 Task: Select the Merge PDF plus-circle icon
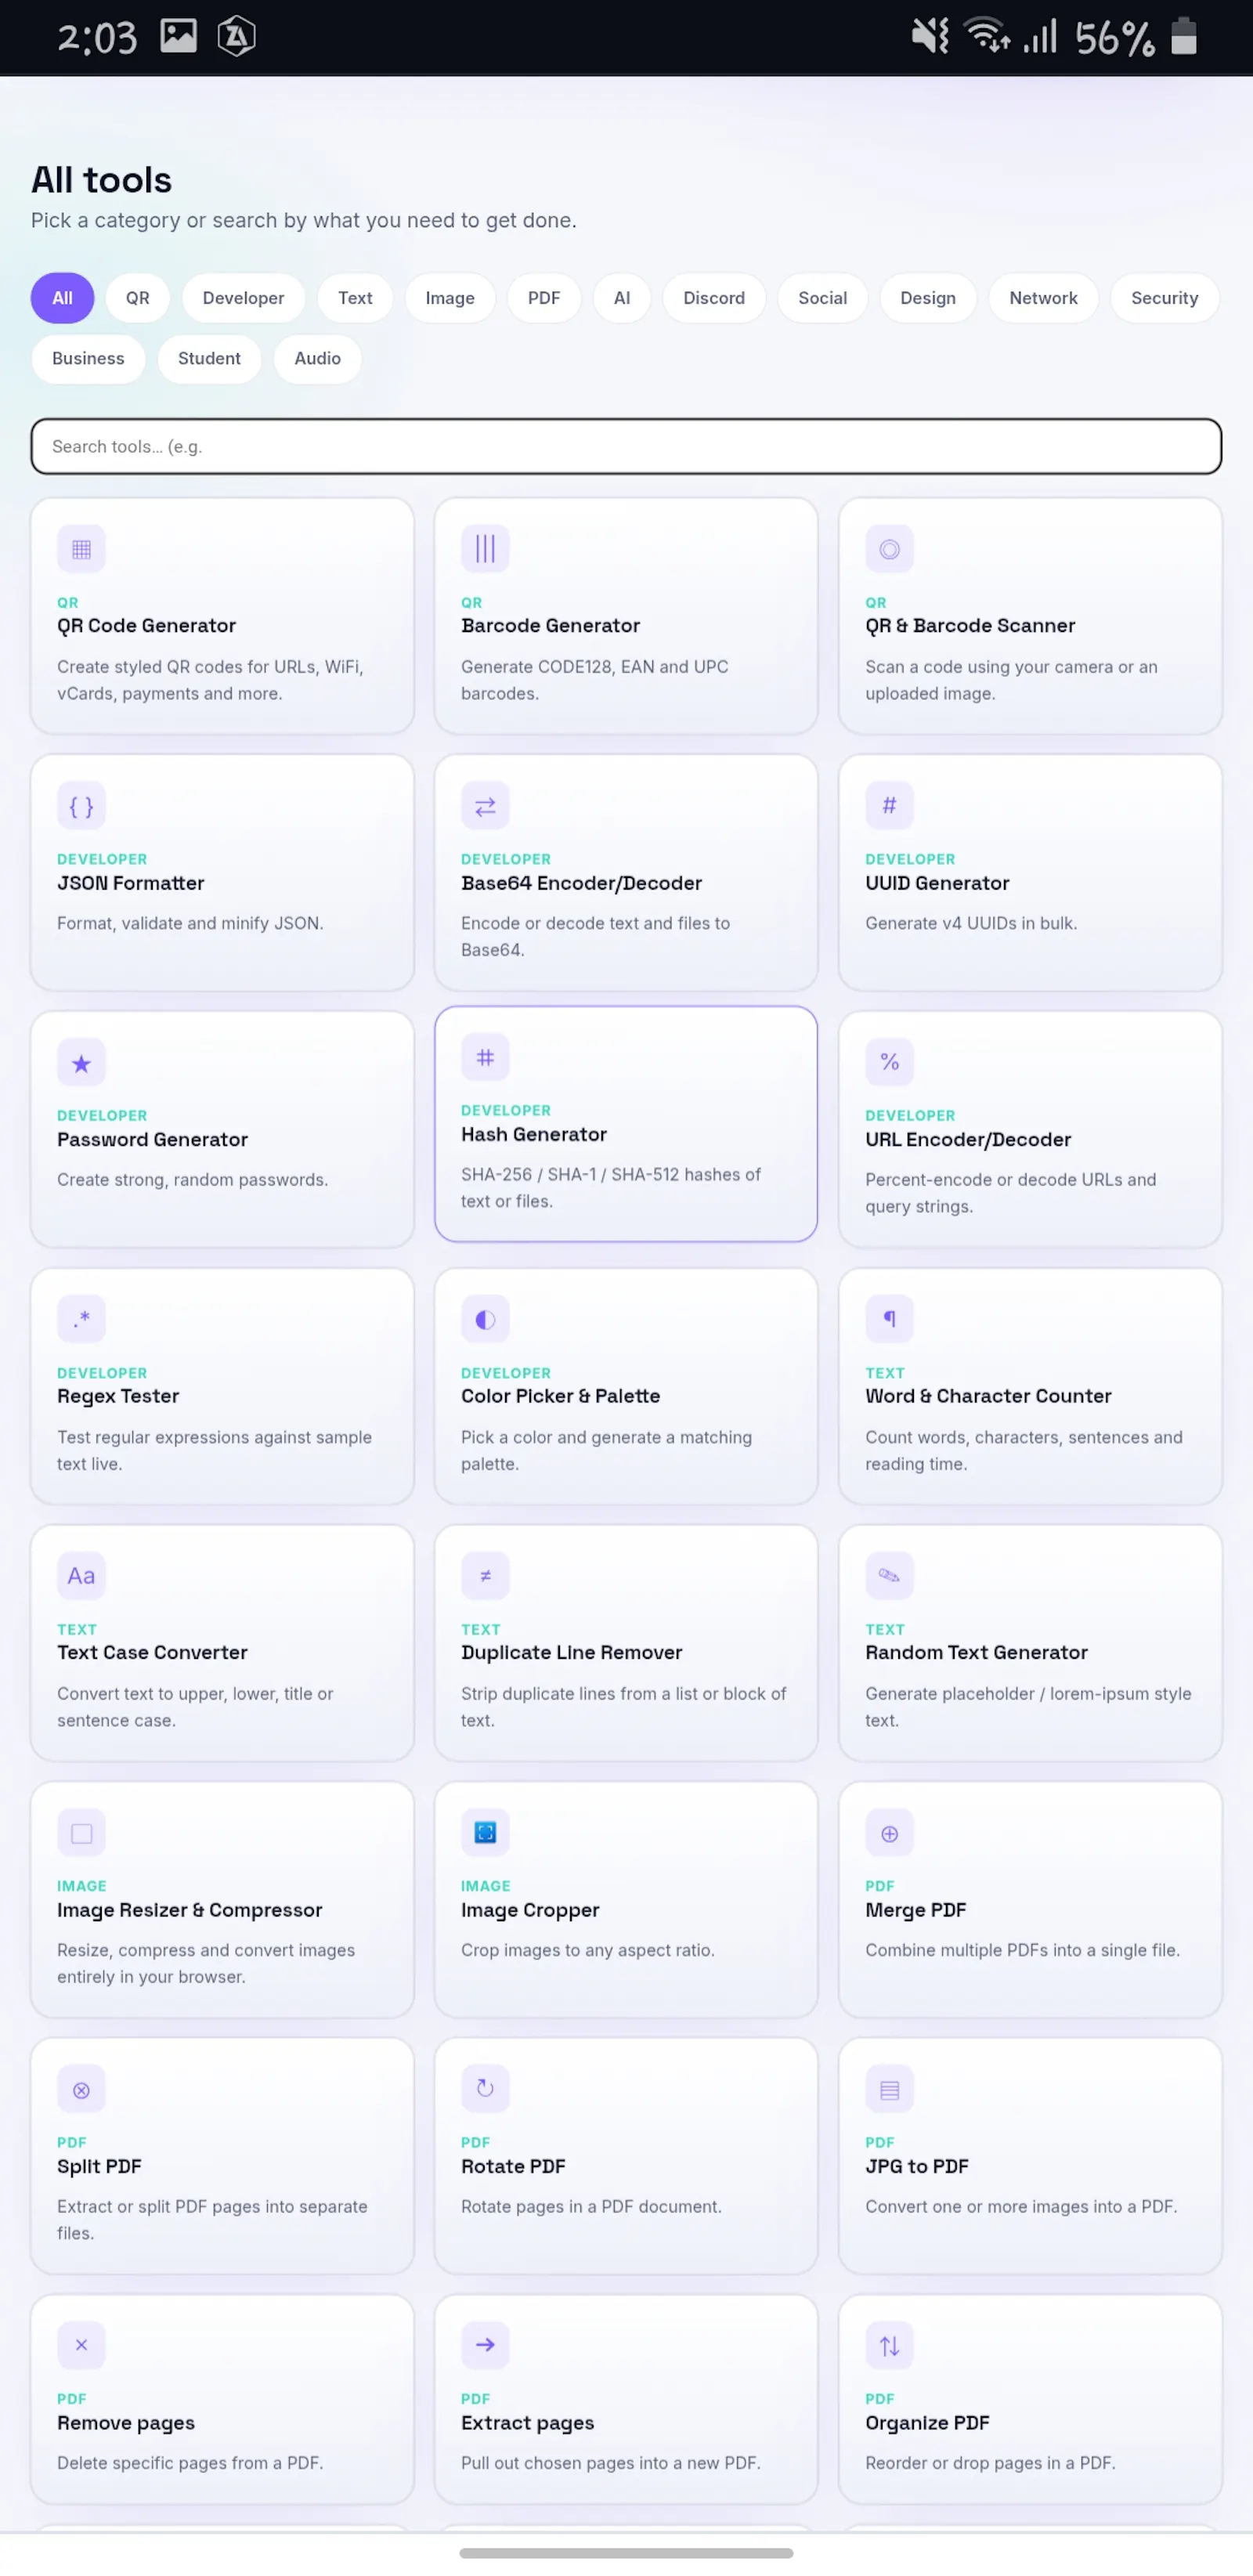click(x=889, y=1833)
